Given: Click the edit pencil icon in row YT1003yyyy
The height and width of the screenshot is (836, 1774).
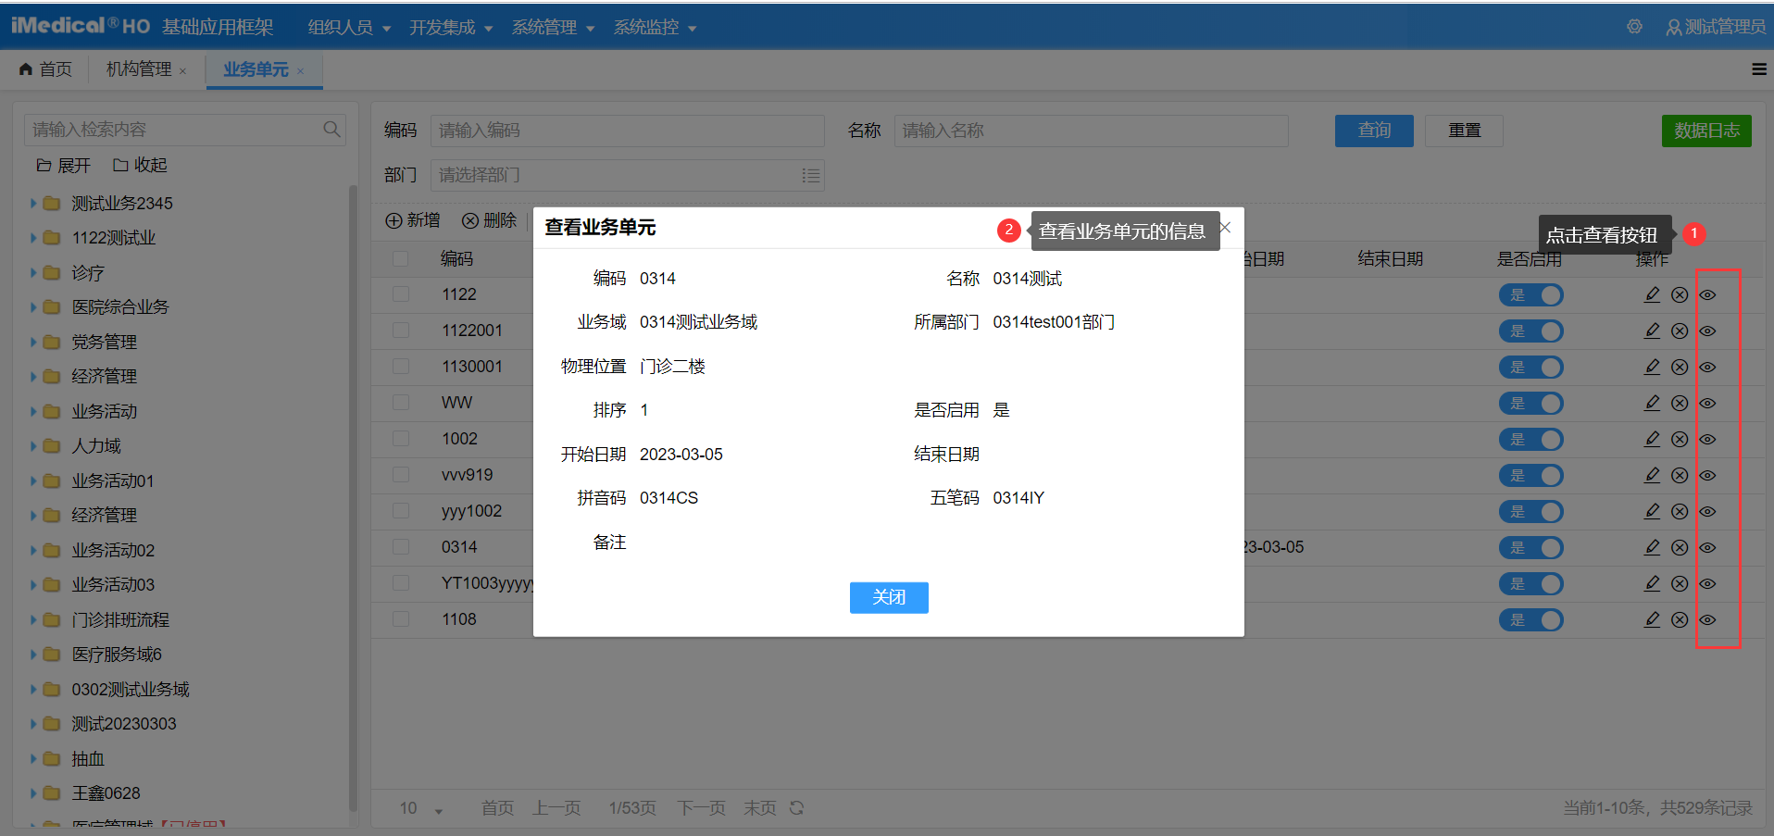Looking at the screenshot, I should (x=1652, y=583).
